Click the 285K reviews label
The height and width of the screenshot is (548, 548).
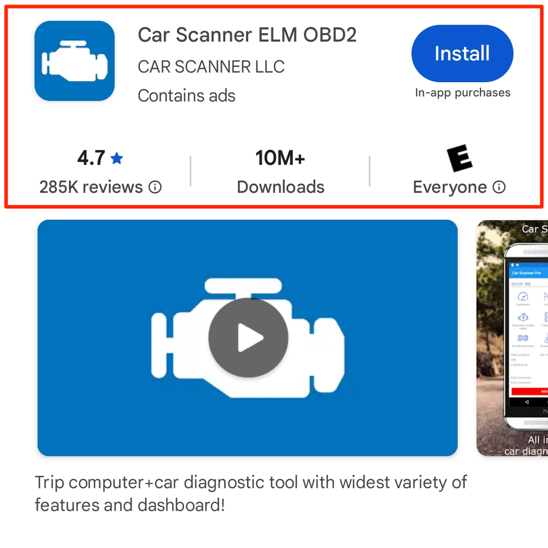click(x=91, y=187)
